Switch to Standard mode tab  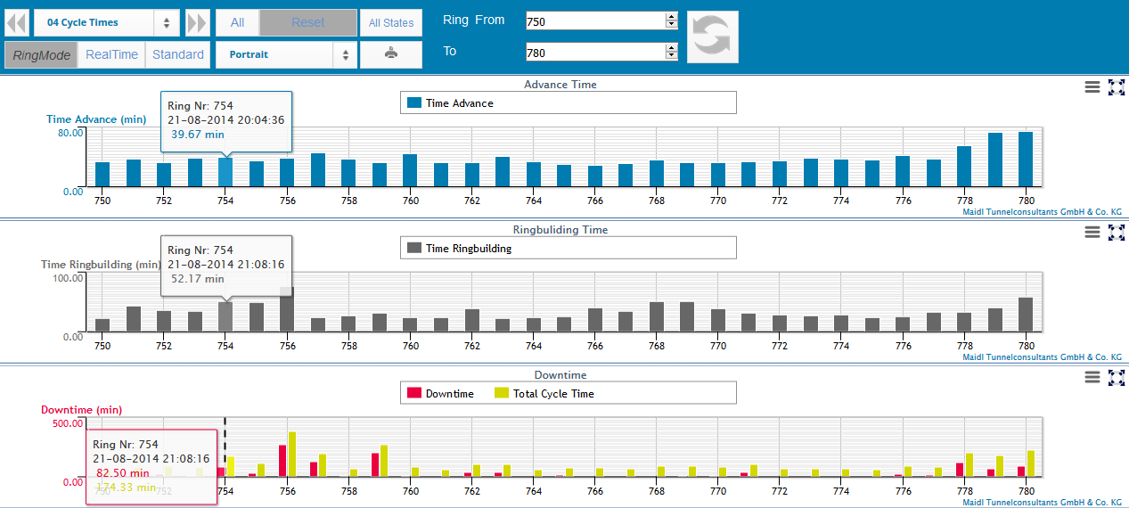click(x=178, y=54)
